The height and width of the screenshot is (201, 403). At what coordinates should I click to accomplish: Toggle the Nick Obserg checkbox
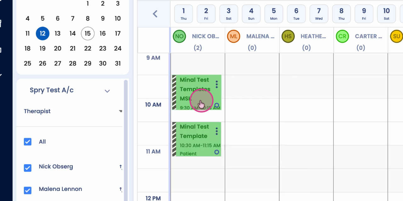click(x=28, y=168)
